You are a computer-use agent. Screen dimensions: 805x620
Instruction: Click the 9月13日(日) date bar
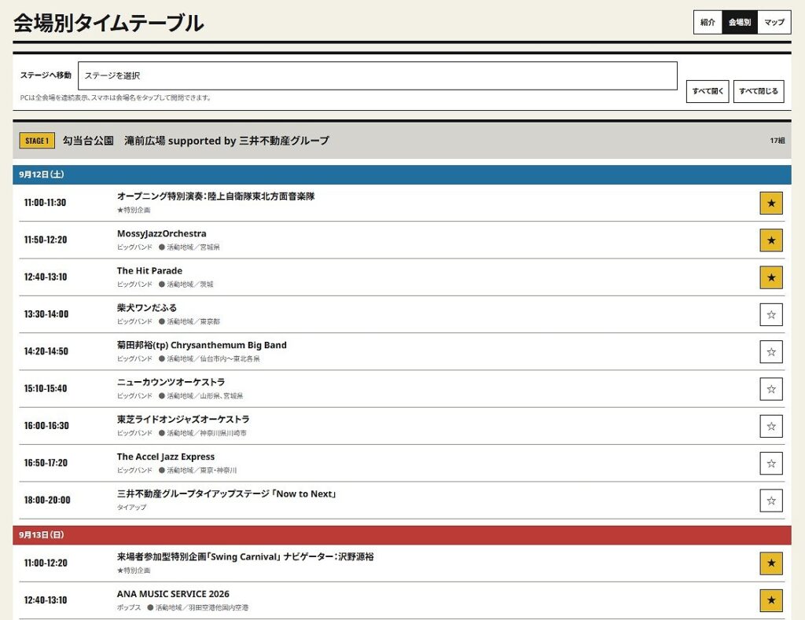[402, 535]
